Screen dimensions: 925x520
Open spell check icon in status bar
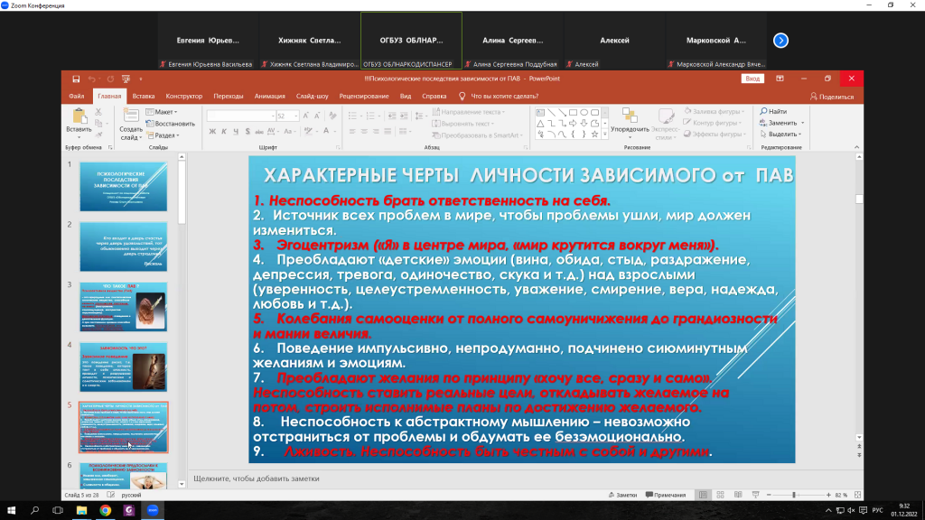tap(111, 496)
